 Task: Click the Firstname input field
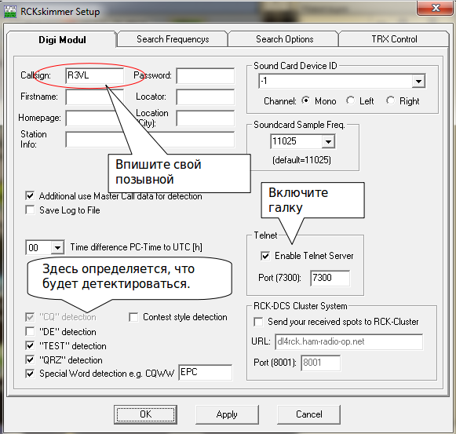click(95, 97)
